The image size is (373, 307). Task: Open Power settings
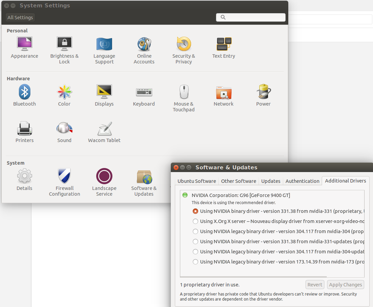tap(263, 95)
